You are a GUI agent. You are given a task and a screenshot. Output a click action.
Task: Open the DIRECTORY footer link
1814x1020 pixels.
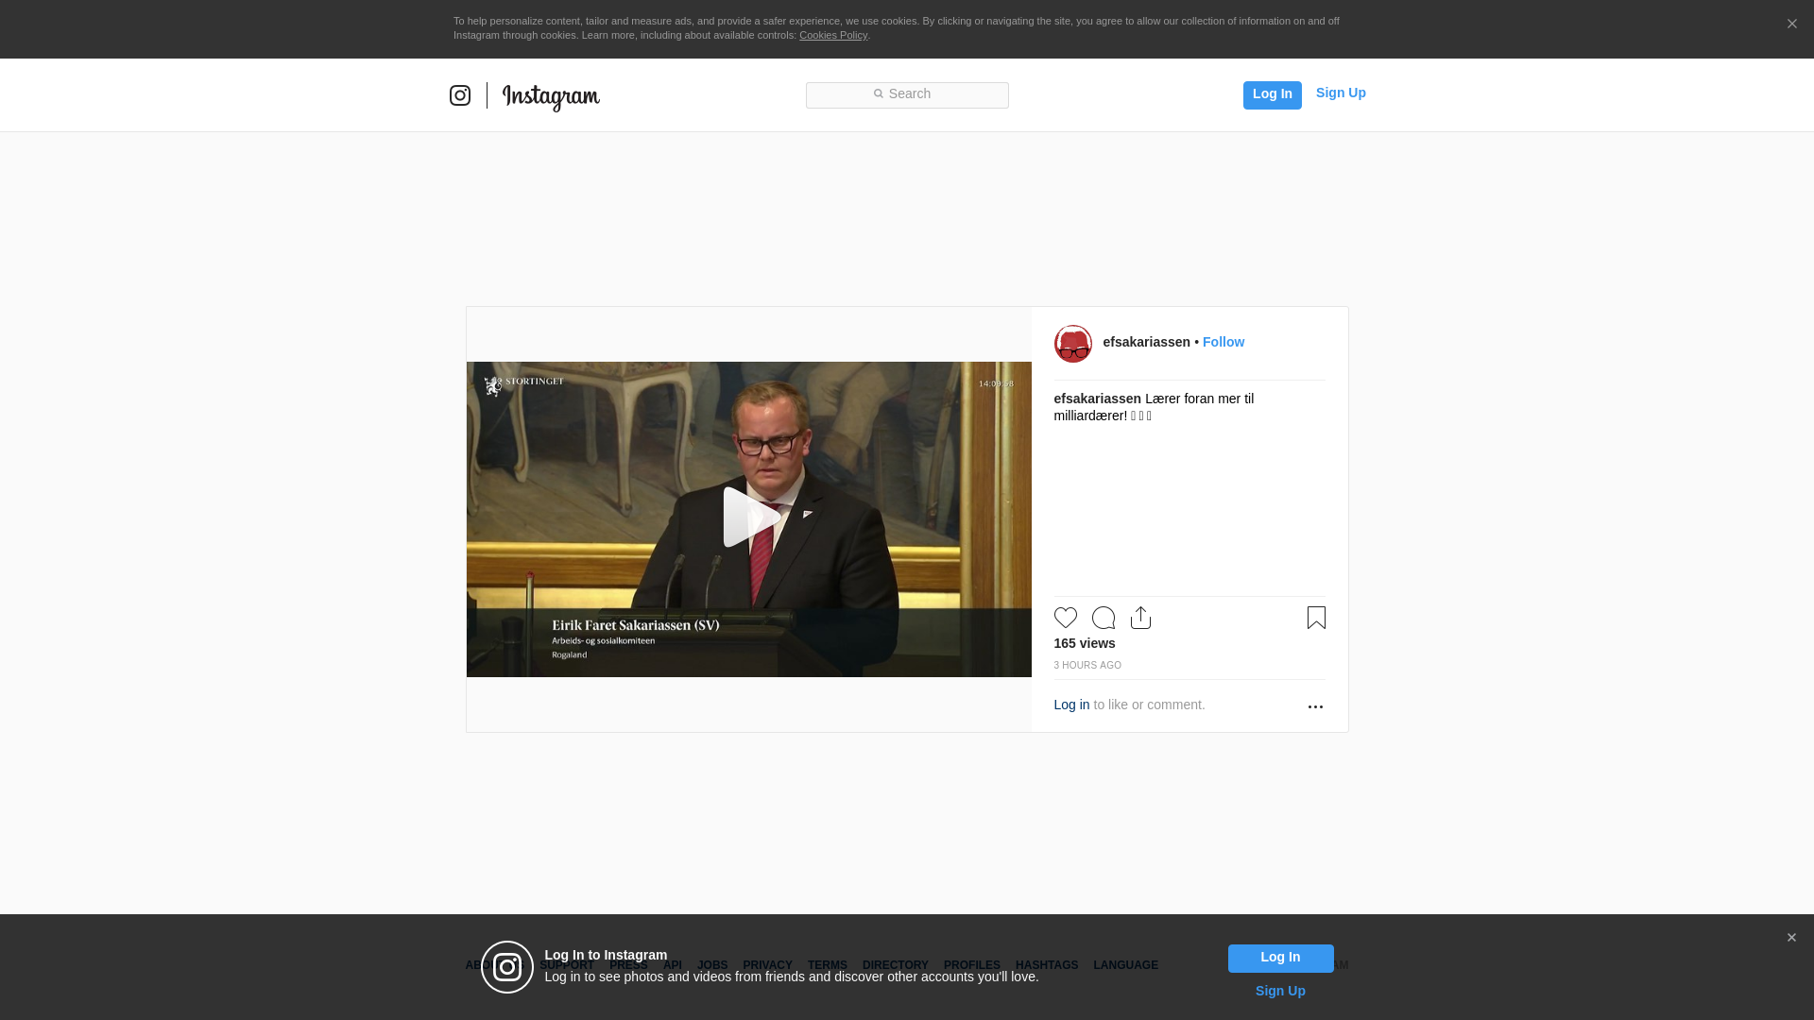(x=895, y=965)
